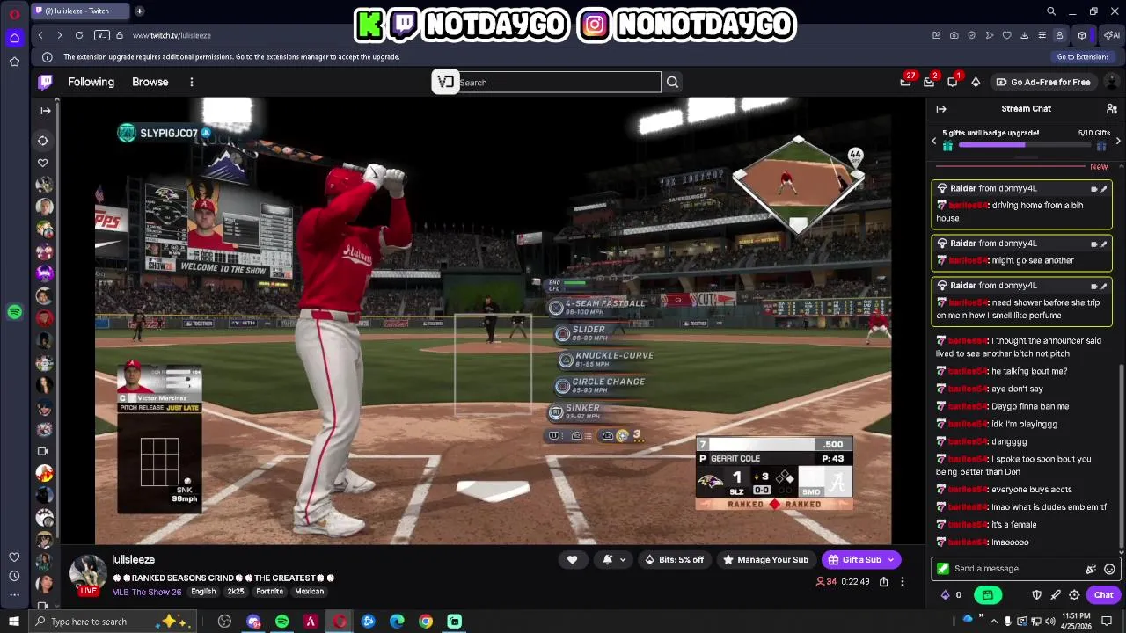The image size is (1126, 633).
Task: Open the Browse tab
Action: 150,82
